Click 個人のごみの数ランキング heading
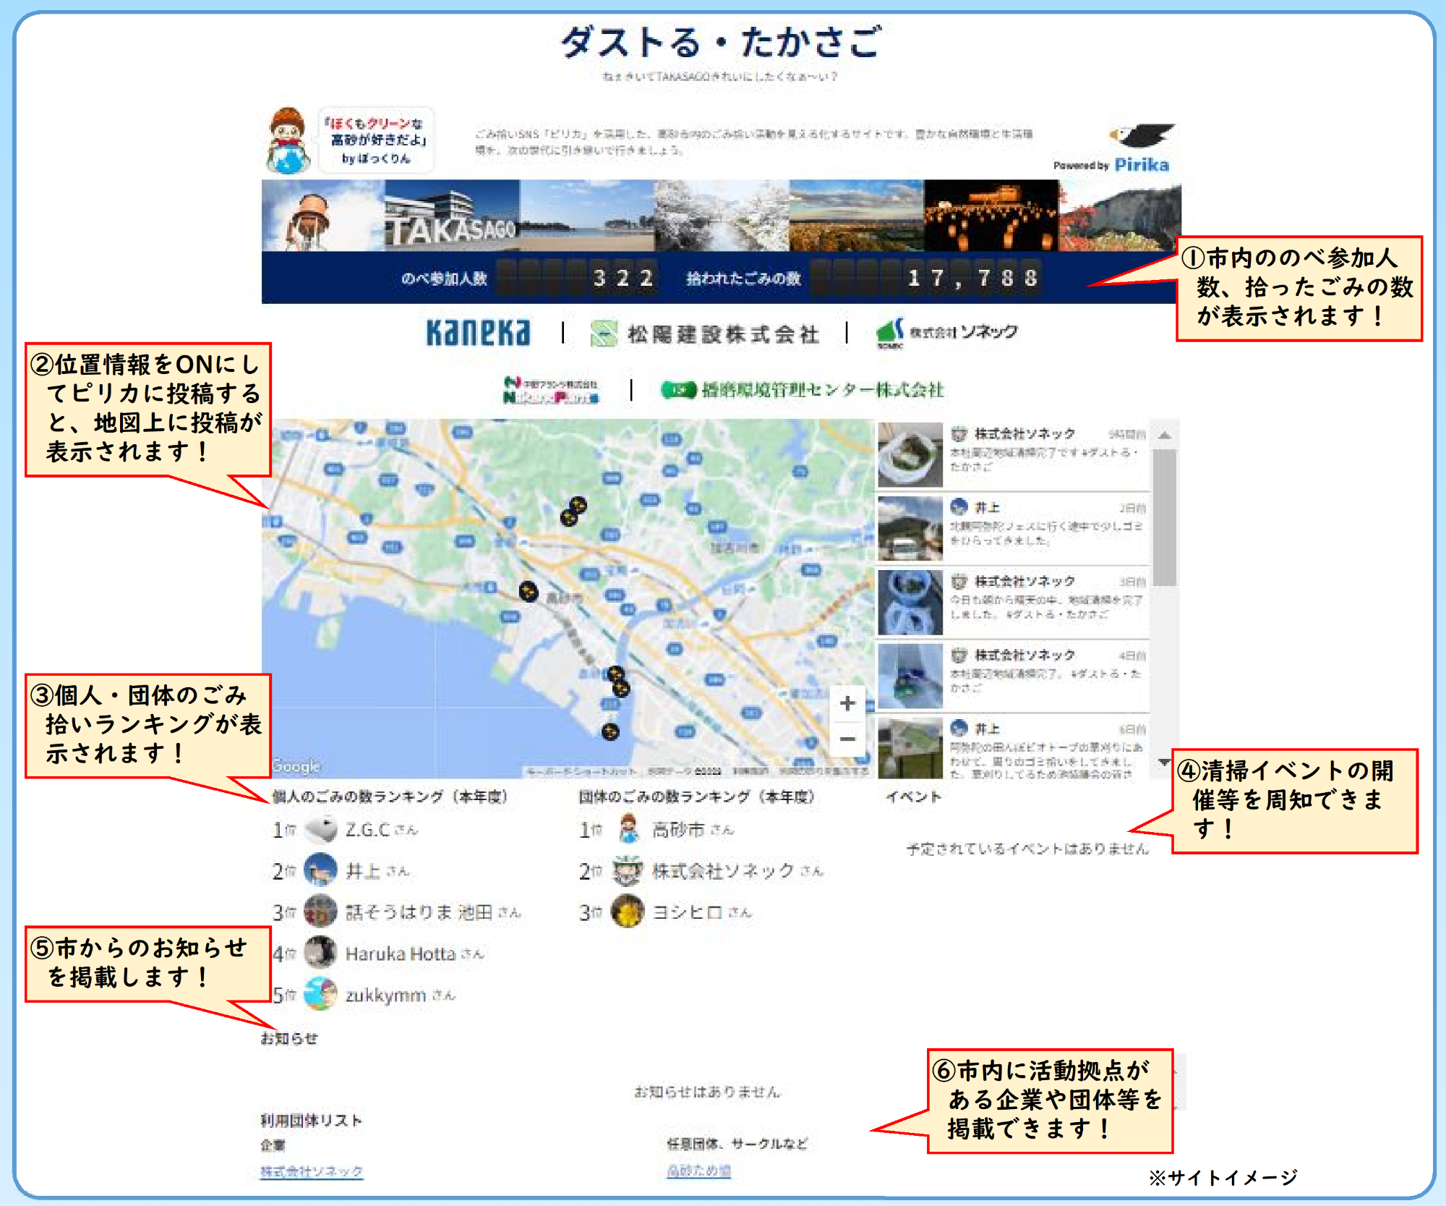Image resolution: width=1446 pixels, height=1206 pixels. pos(390,797)
